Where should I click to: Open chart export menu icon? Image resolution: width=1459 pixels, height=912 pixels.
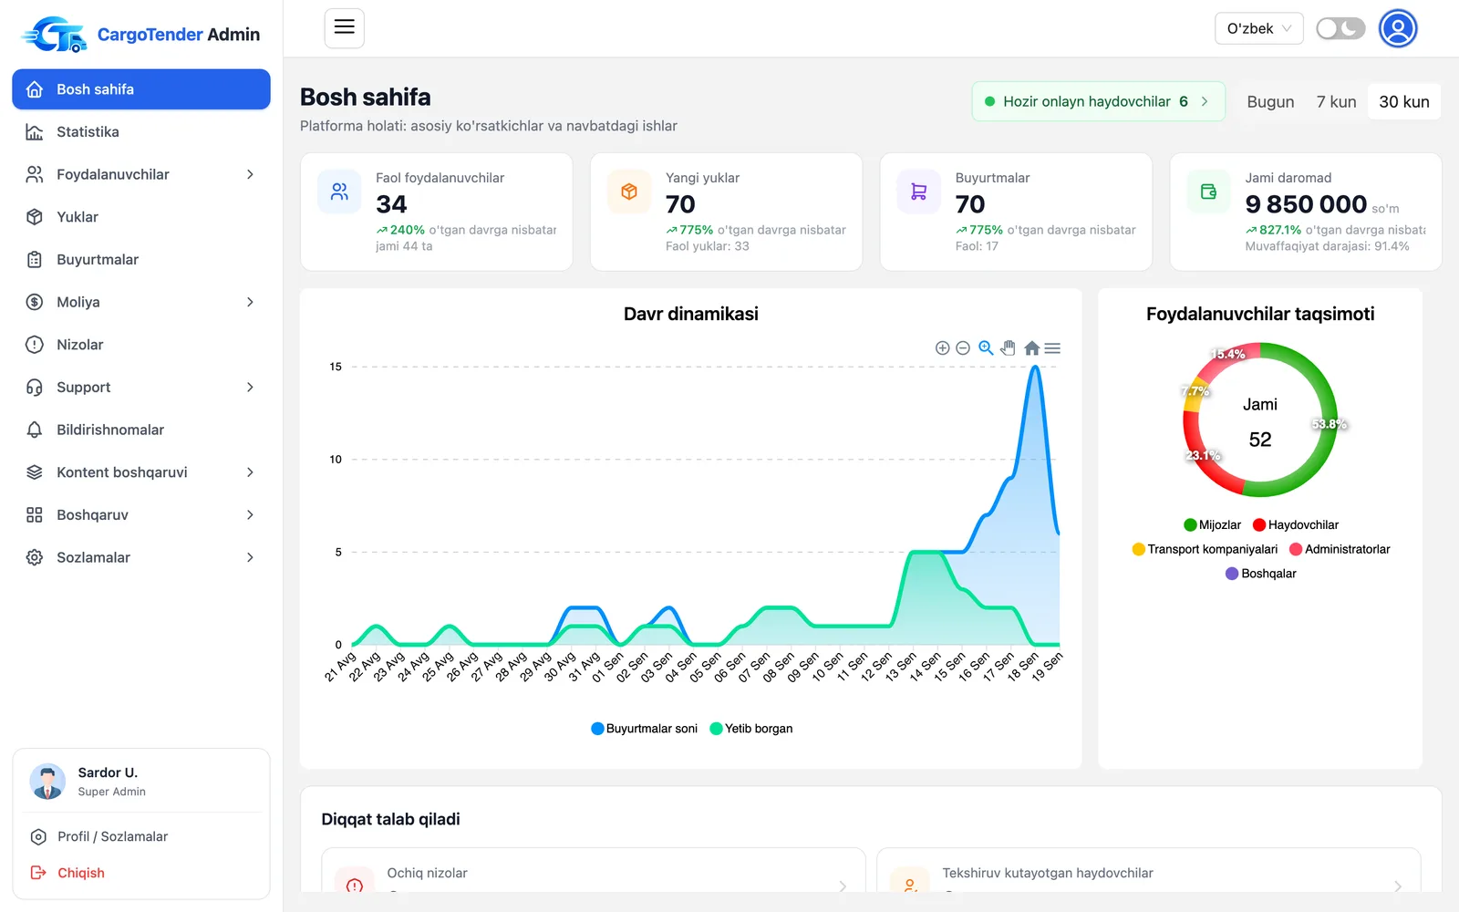1052,348
